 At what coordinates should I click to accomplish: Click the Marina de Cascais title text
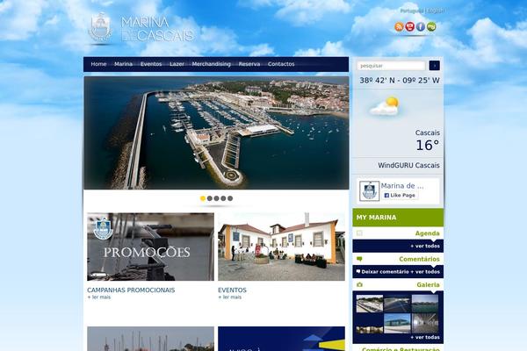coord(157,30)
